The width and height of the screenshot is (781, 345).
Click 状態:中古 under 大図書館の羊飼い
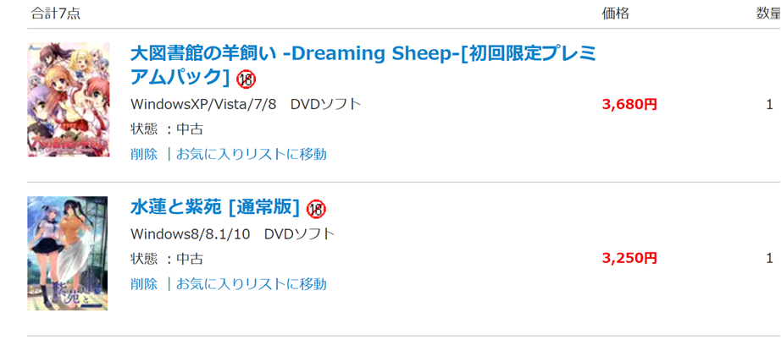click(167, 129)
